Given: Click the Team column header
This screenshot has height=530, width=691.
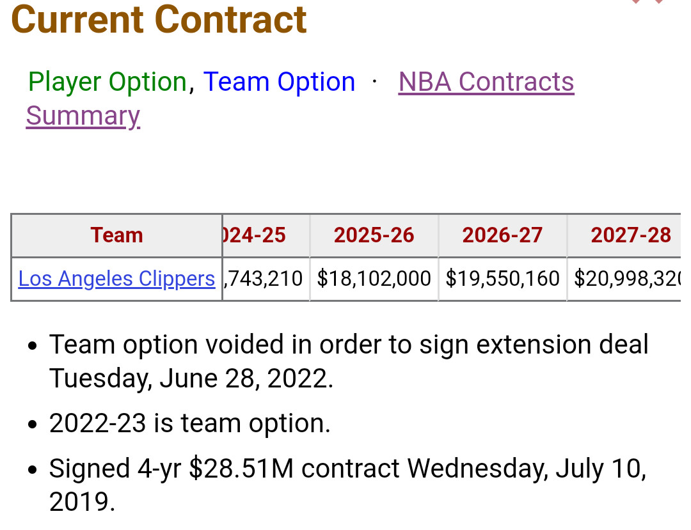Looking at the screenshot, I should pos(116,235).
